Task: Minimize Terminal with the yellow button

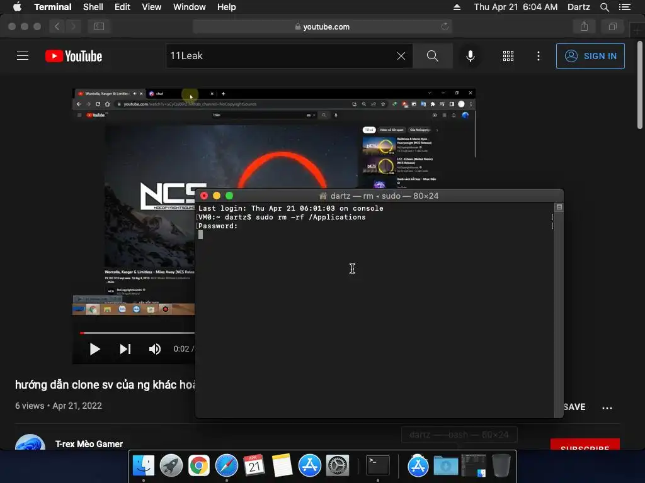Action: pos(217,196)
